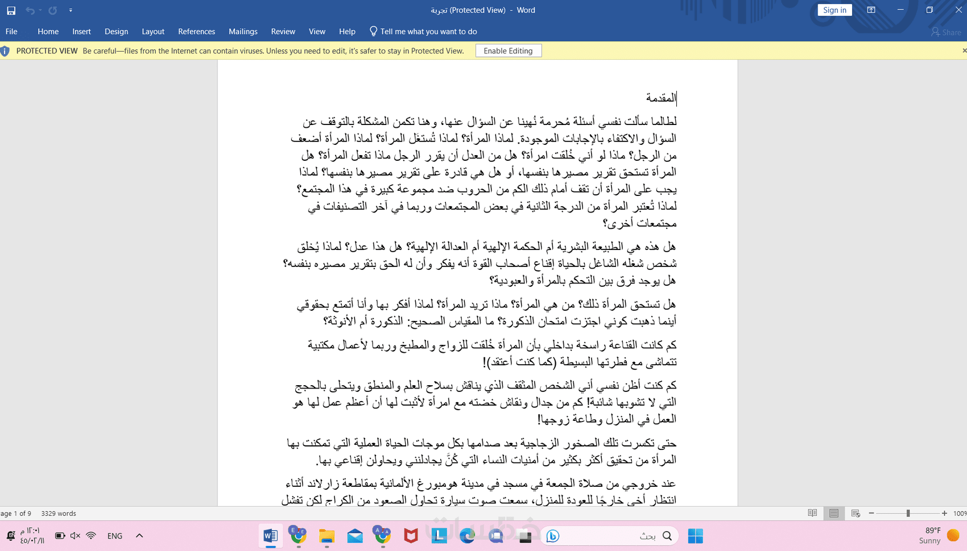Click the 3329 words count in status bar
Image resolution: width=967 pixels, height=551 pixels.
click(59, 513)
